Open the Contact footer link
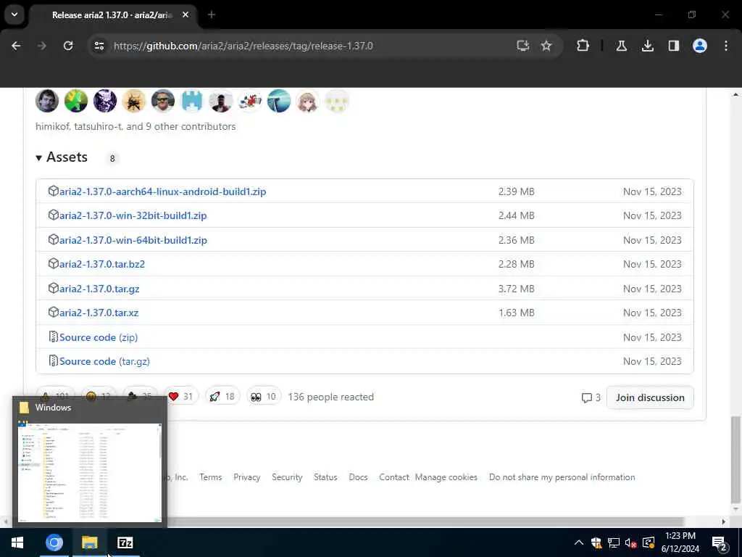The height and width of the screenshot is (557, 742). coord(393,477)
